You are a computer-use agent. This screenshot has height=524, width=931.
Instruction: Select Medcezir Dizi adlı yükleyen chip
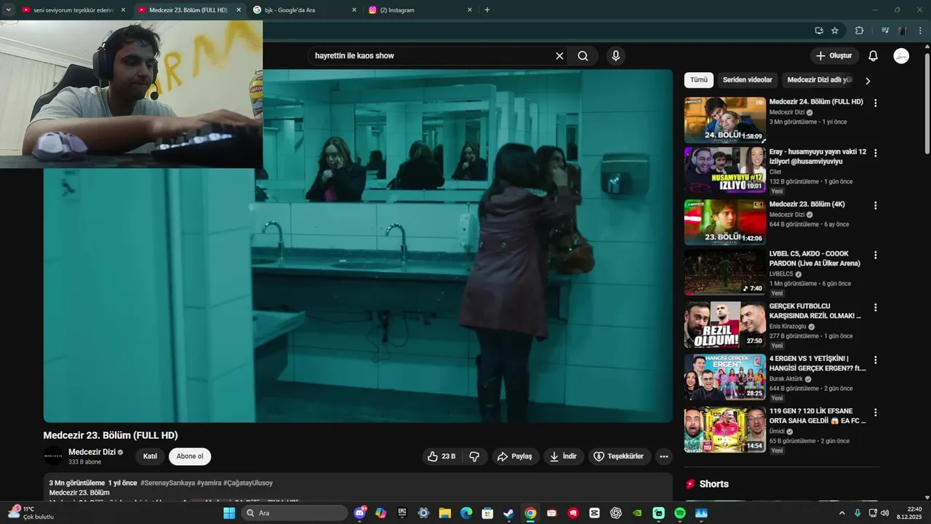point(819,80)
